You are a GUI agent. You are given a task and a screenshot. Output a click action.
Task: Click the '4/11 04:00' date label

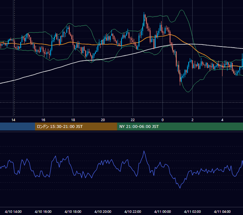(222, 211)
